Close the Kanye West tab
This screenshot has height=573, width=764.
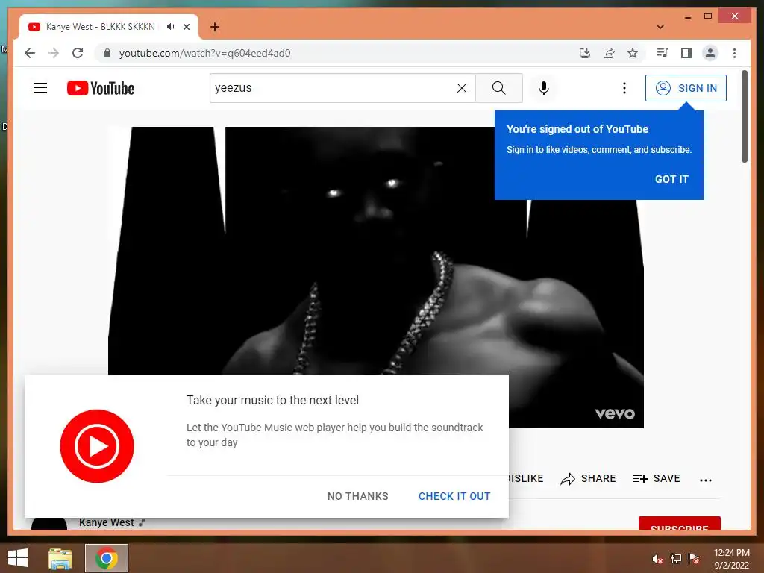(186, 27)
